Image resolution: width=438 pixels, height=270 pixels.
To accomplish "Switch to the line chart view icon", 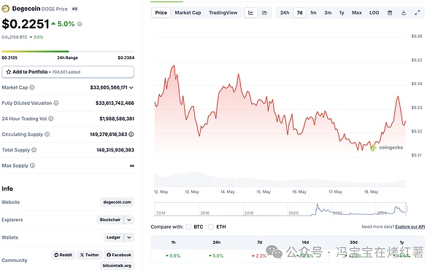I will point(251,13).
